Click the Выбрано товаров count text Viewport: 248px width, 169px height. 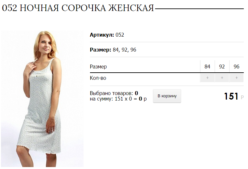click(114, 93)
